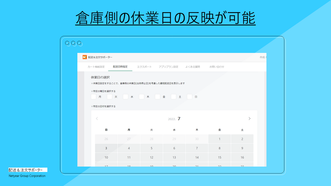Viewport: 331px width, 186px height.
Task: Select July 1 on the calendar
Action: click(x=219, y=139)
